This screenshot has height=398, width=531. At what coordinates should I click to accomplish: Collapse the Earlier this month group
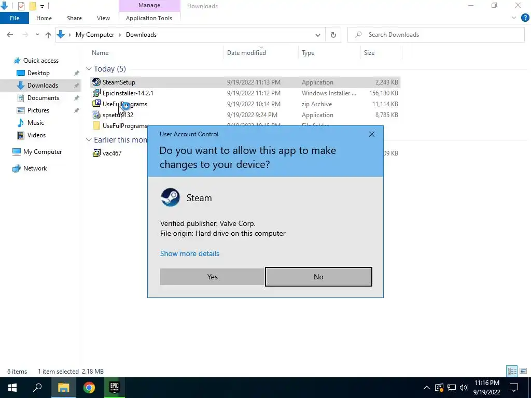89,140
